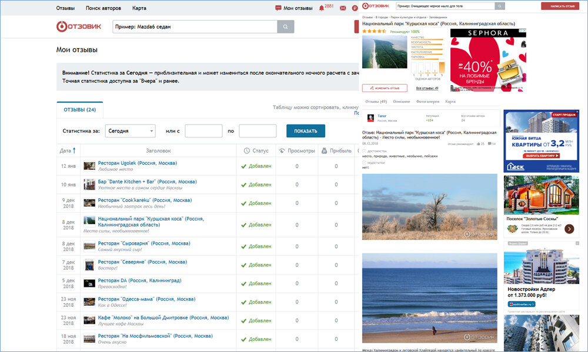Switch to the Отзывы (49) tab
Screen dimensions: 588x352
click(376, 101)
